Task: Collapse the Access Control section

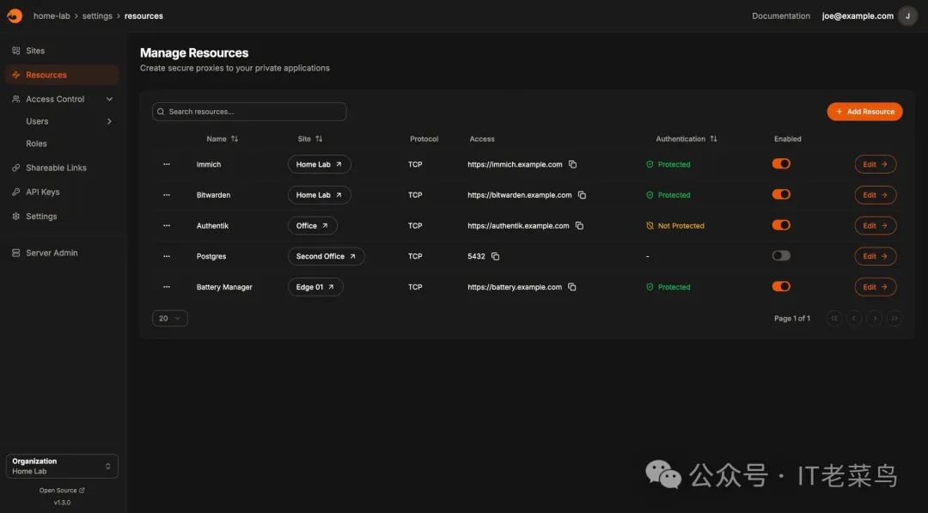Action: 109,99
